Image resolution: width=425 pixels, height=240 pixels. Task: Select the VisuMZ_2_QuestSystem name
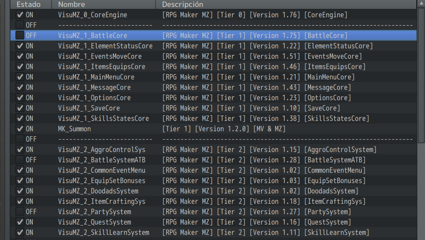tap(94, 222)
